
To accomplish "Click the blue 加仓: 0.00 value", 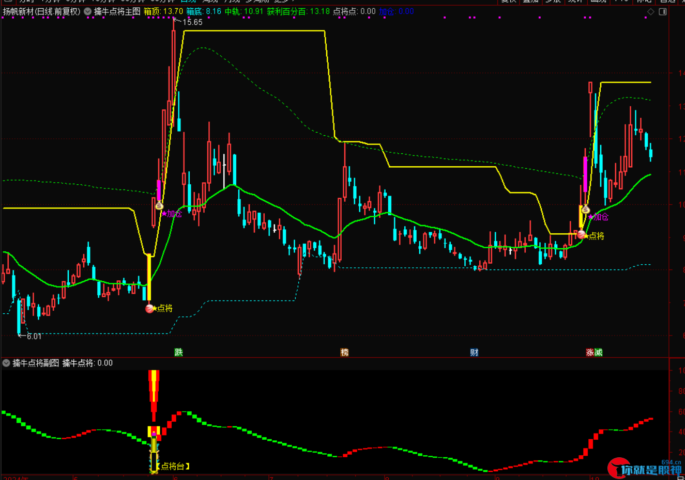I will click(x=397, y=11).
